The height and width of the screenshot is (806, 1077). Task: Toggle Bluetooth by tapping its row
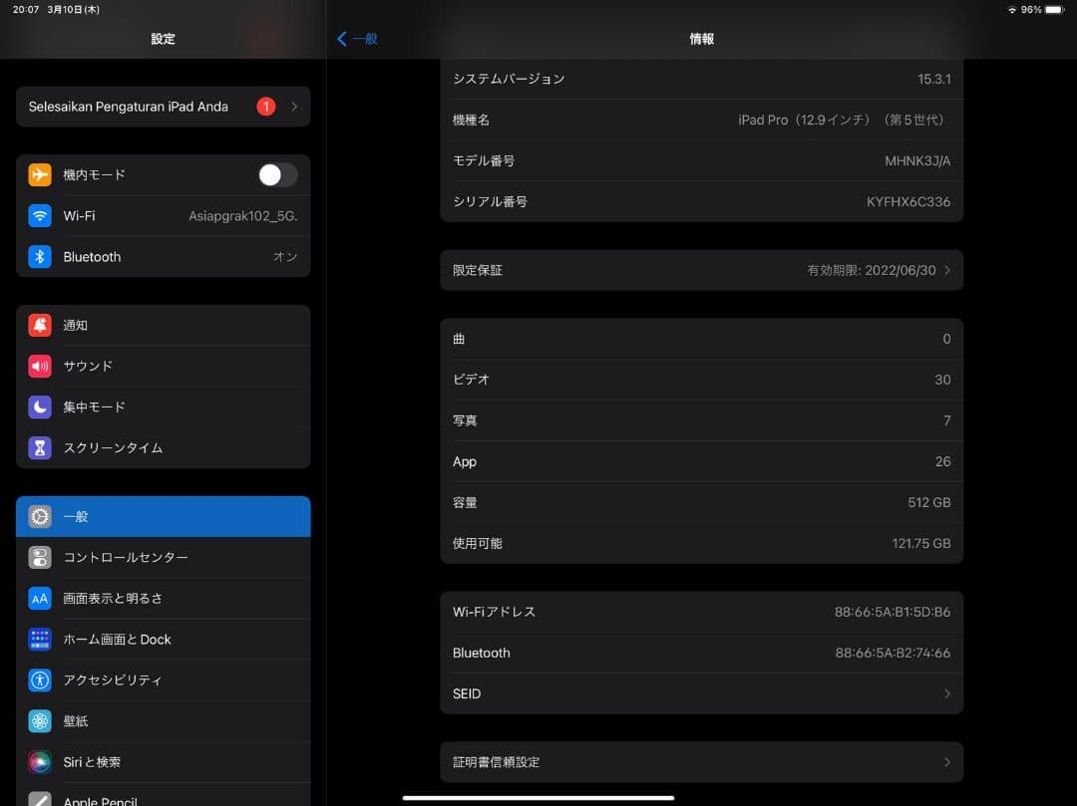[x=163, y=256]
